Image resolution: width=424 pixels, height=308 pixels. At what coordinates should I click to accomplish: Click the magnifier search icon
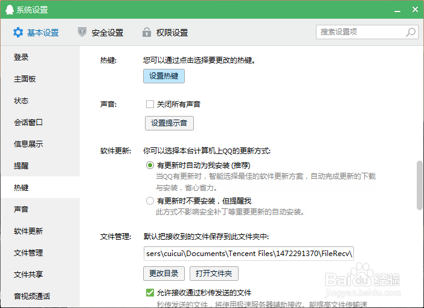pos(411,32)
